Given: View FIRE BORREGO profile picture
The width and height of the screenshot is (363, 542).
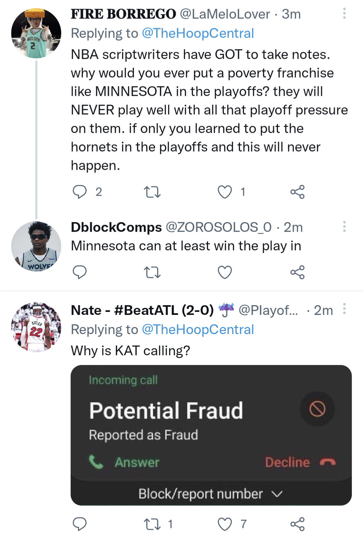Looking at the screenshot, I should tap(36, 33).
